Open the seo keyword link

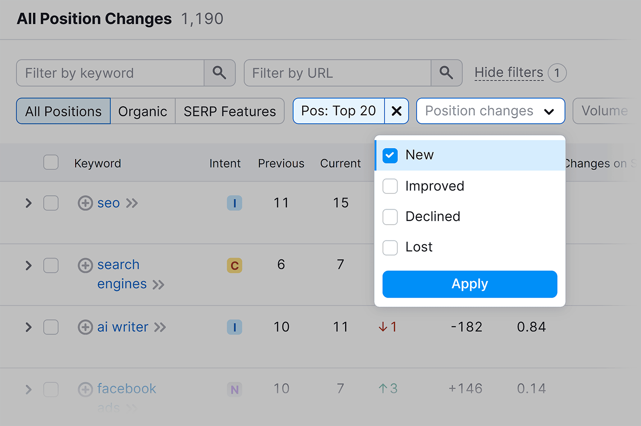(109, 203)
